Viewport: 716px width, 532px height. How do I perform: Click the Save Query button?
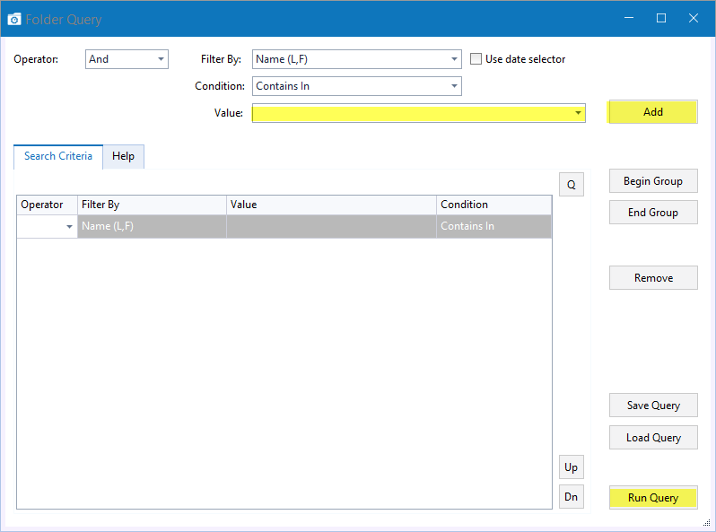[x=653, y=405]
